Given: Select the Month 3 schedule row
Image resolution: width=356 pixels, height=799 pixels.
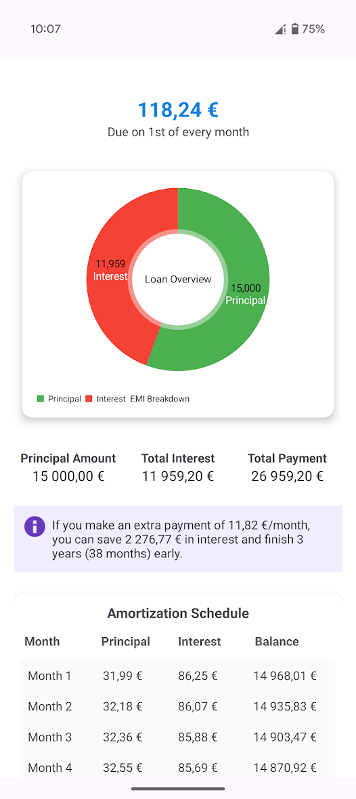Looking at the screenshot, I should pyautogui.click(x=178, y=737).
